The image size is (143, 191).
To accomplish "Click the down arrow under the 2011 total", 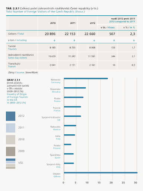I will pos(74,40).
